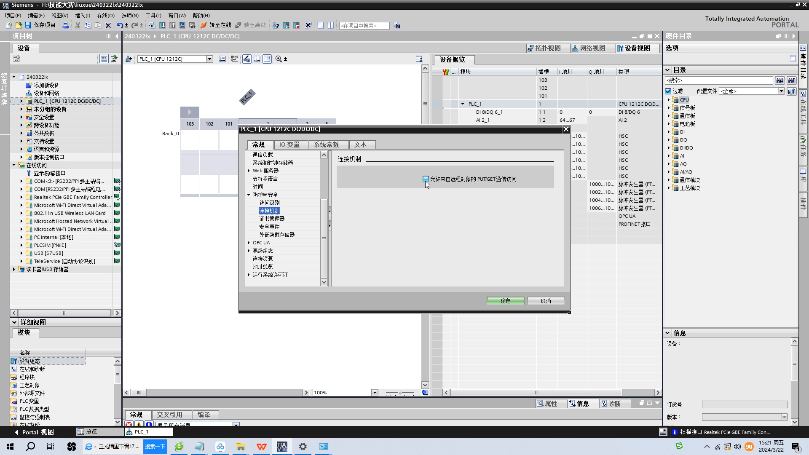The height and width of the screenshot is (455, 809).
Task: Click the 转至在线 go online button
Action: [x=216, y=25]
